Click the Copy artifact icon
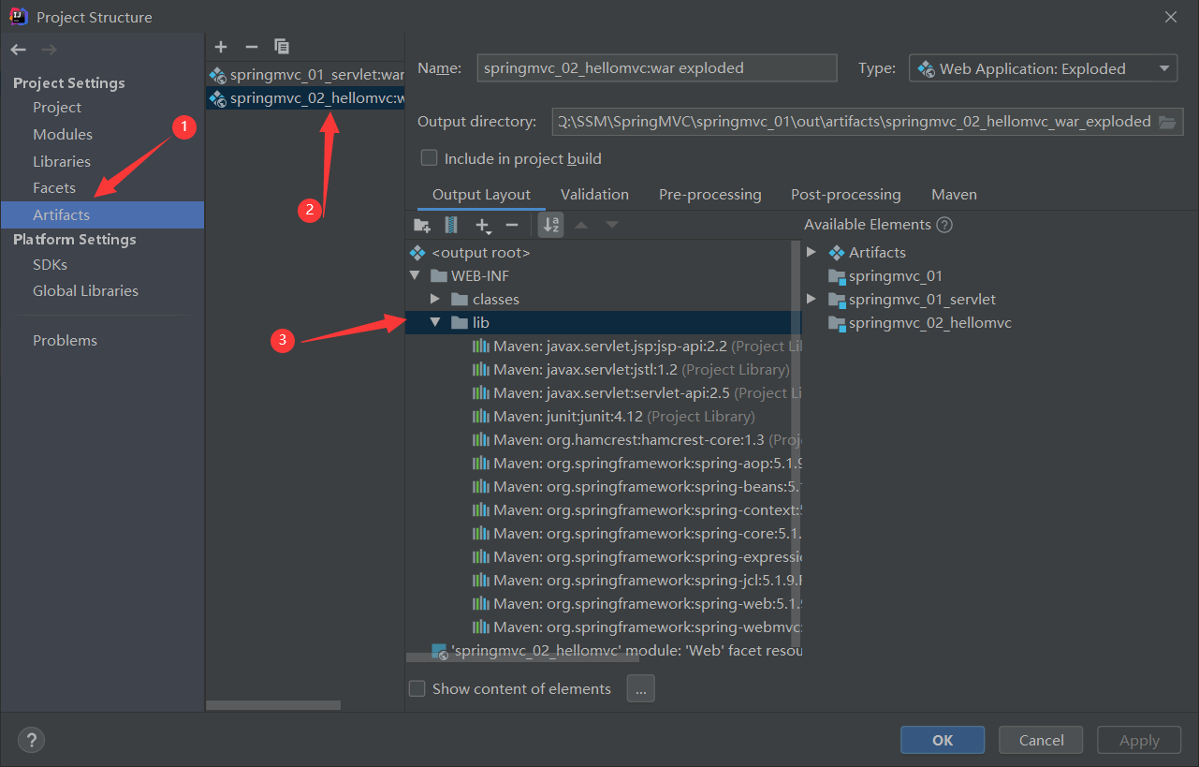The height and width of the screenshot is (767, 1199). tap(282, 46)
